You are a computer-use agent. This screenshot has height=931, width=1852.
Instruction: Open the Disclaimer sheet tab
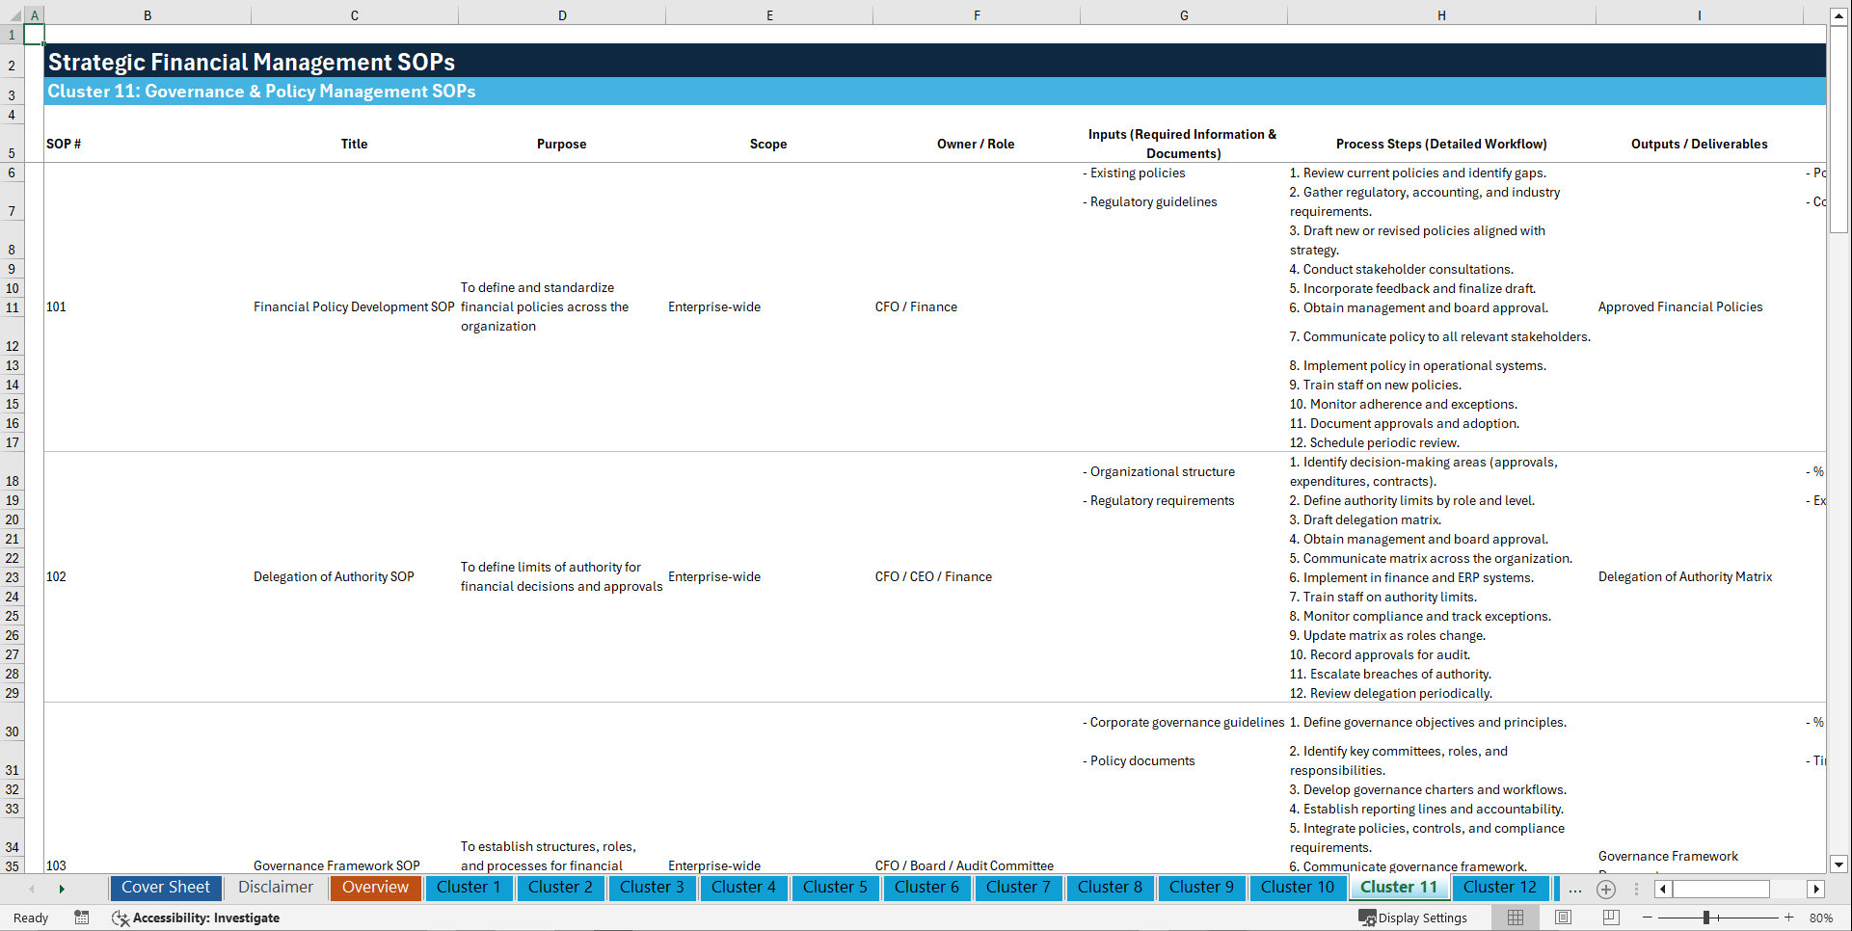coord(275,888)
